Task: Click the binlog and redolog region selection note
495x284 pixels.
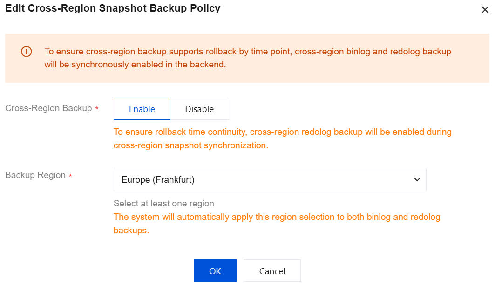Action: point(277,224)
